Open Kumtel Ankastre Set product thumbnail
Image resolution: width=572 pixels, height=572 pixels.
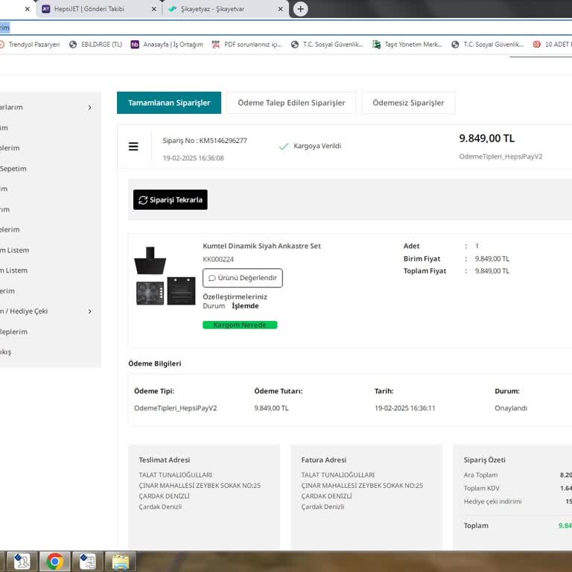tap(165, 276)
